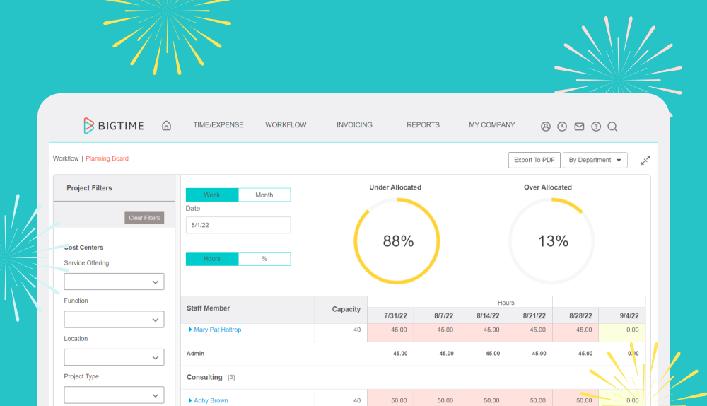The height and width of the screenshot is (406, 707).
Task: Open the REPORTS menu
Action: [x=423, y=125]
